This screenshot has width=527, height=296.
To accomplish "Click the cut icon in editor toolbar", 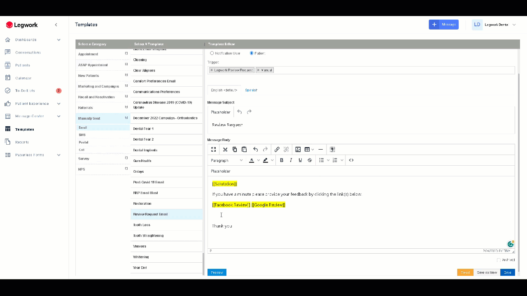I will click(225, 150).
